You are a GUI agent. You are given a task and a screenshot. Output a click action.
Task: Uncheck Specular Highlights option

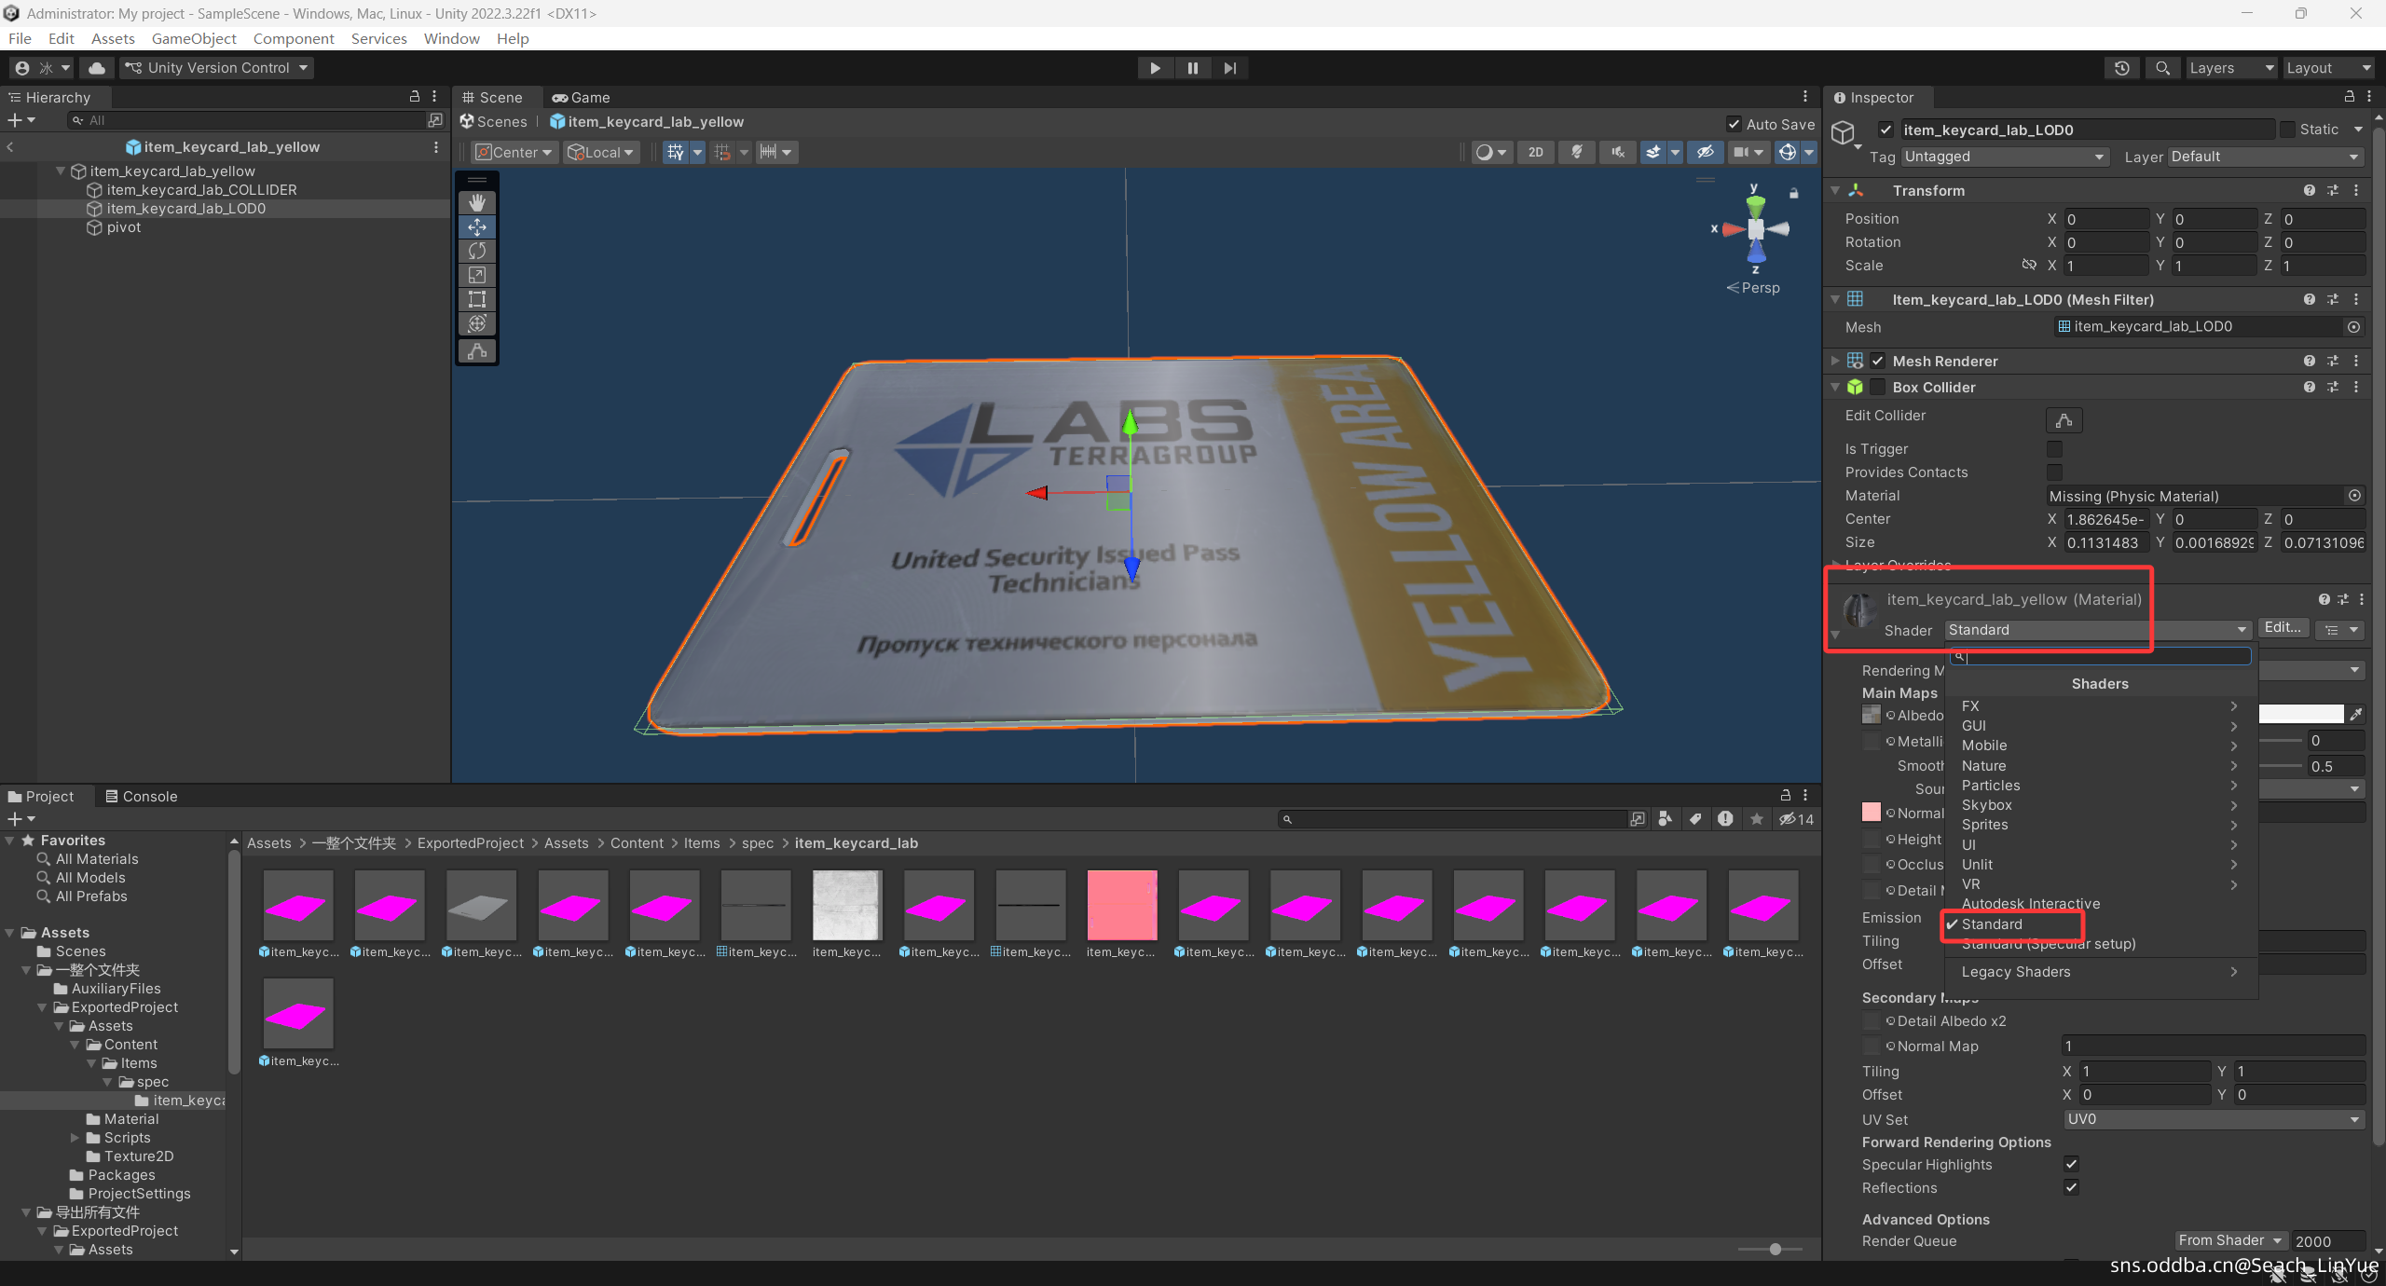click(x=2071, y=1164)
